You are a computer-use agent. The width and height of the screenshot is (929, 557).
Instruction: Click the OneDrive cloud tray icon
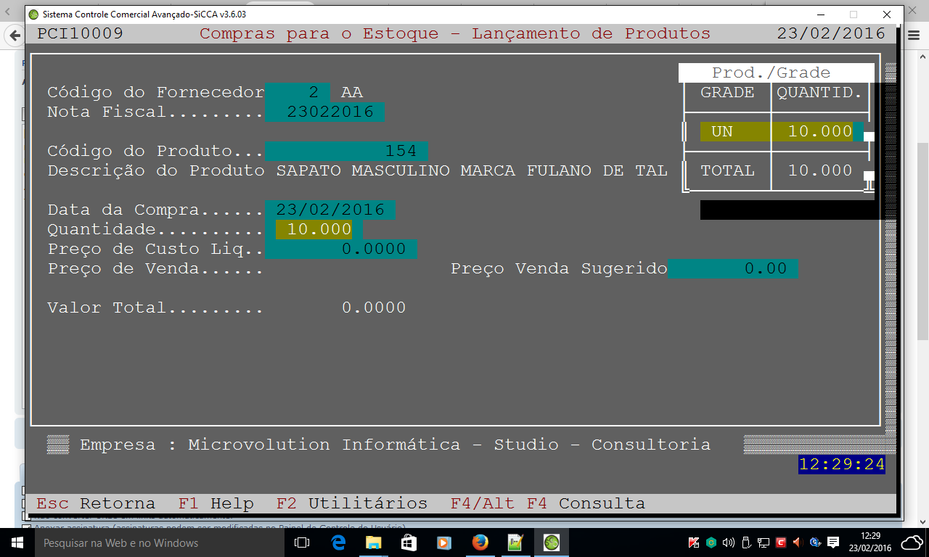tap(912, 542)
